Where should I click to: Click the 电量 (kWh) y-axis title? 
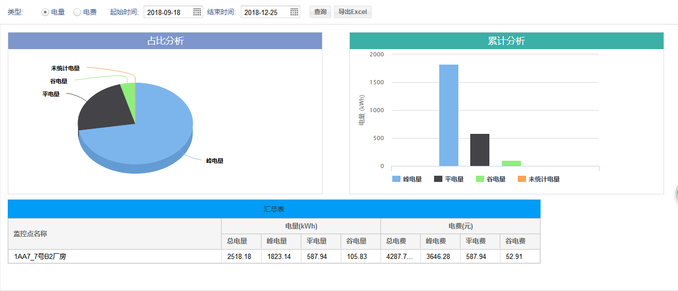(361, 110)
